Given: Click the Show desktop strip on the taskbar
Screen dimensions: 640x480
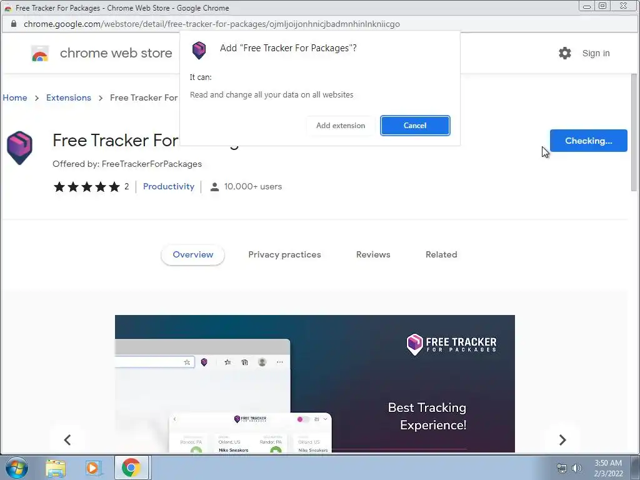Looking at the screenshot, I should (x=636, y=467).
